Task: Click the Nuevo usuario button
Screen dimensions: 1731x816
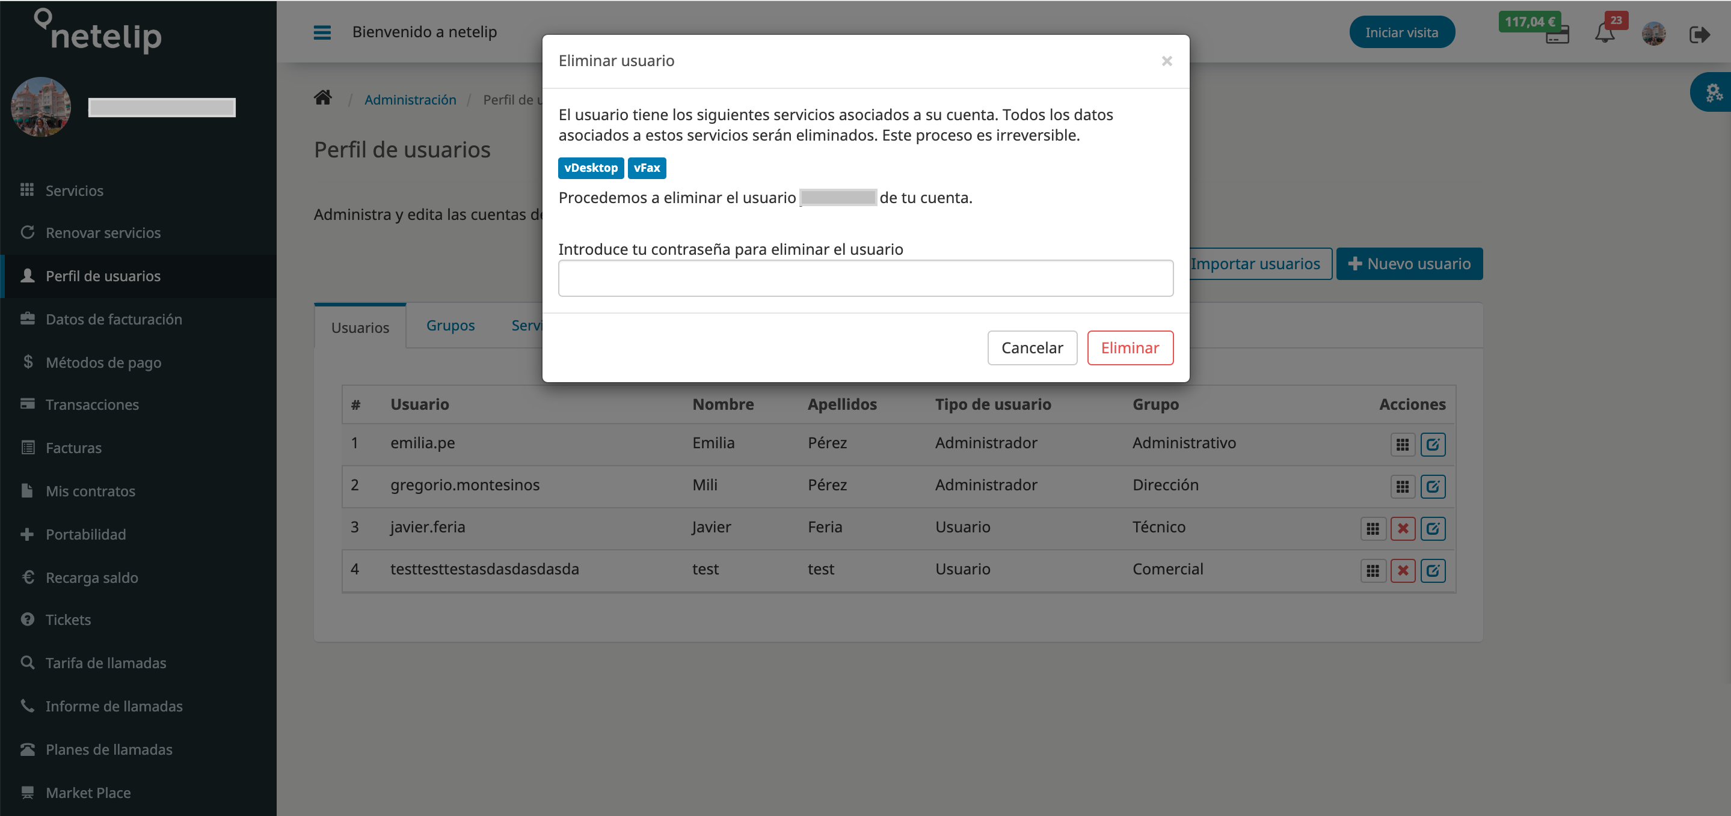Action: pos(1409,264)
